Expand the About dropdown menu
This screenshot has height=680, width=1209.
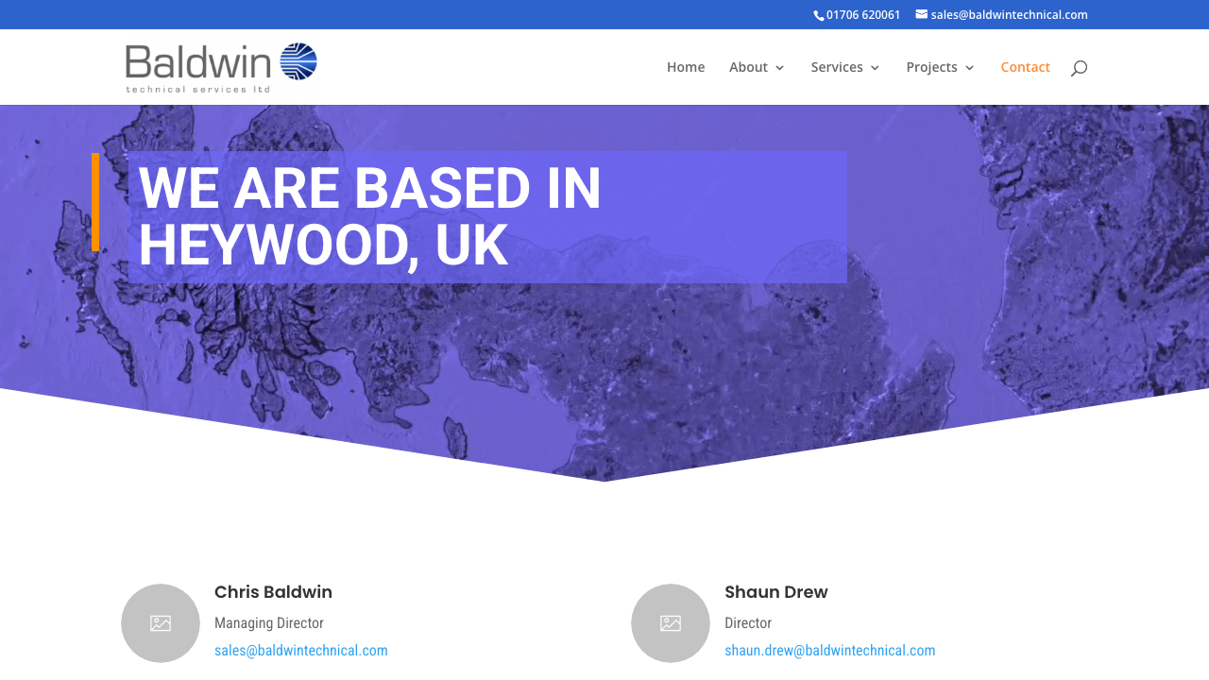[780, 67]
